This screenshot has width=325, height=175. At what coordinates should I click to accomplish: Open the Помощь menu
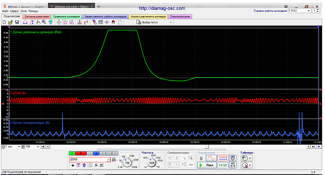33,11
